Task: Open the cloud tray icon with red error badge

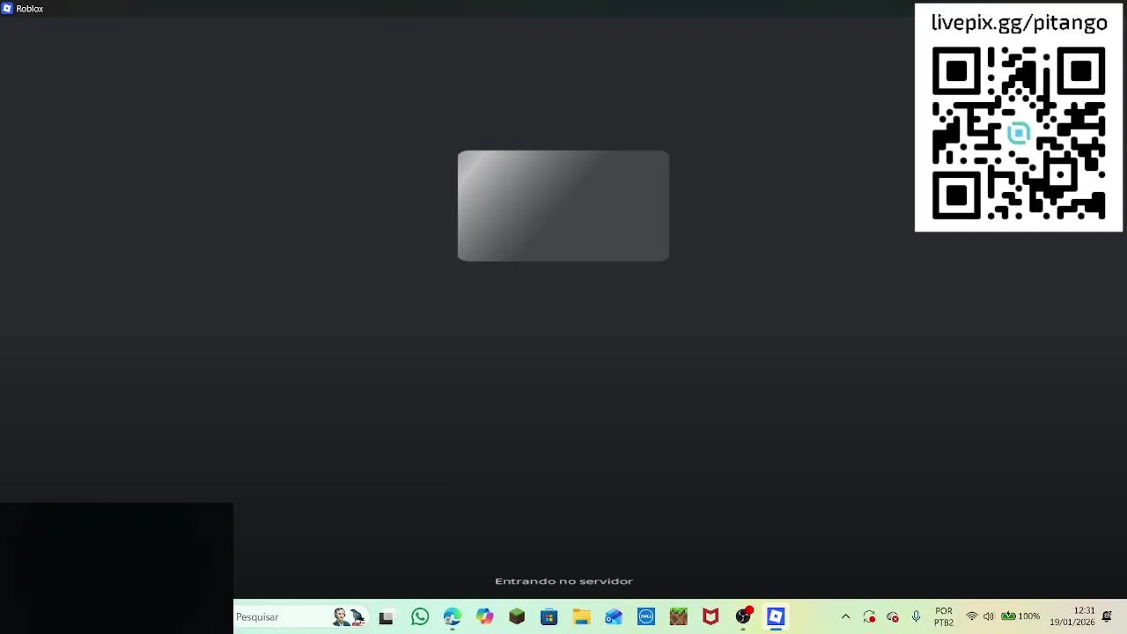Action: (x=893, y=617)
